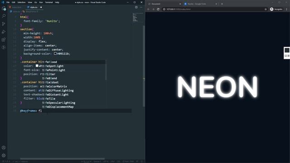Open the Source Control view
The height and width of the screenshot is (163, 290).
(4, 24)
